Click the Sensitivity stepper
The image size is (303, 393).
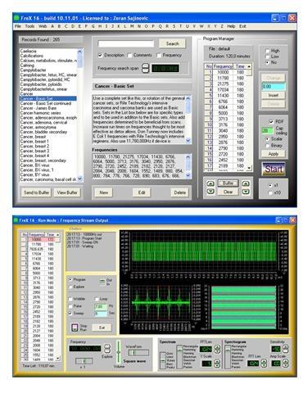[x=285, y=349]
